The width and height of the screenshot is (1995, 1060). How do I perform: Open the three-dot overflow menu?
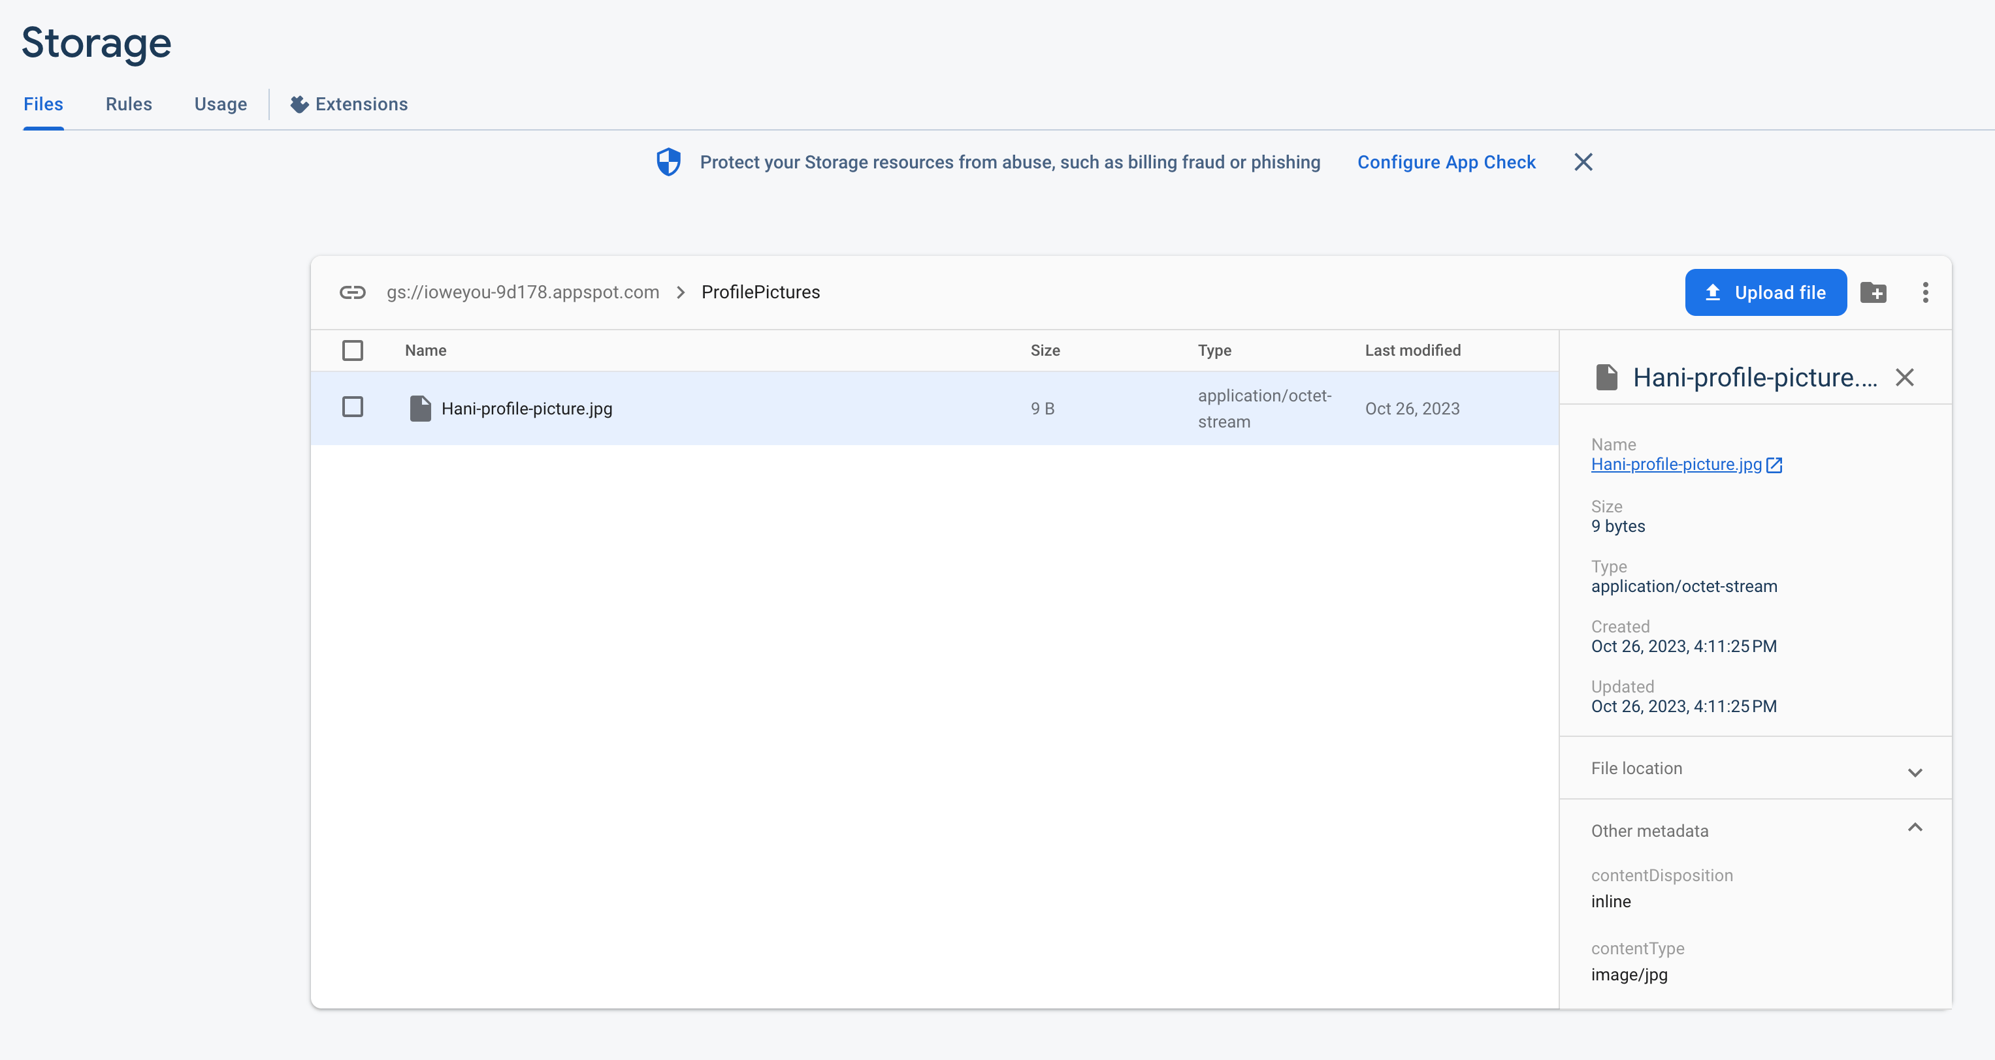[1926, 292]
